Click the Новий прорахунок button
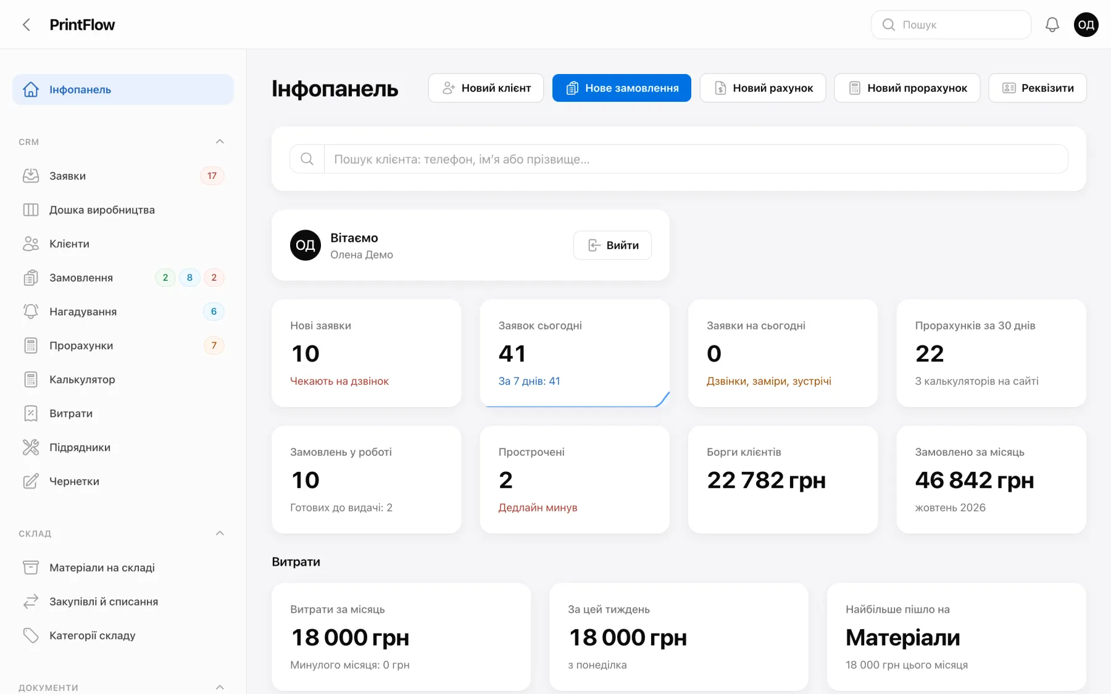 coord(907,88)
